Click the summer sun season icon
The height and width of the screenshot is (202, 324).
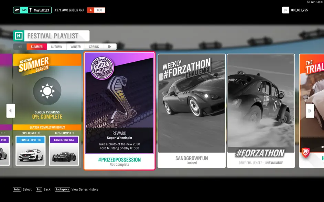47,91
